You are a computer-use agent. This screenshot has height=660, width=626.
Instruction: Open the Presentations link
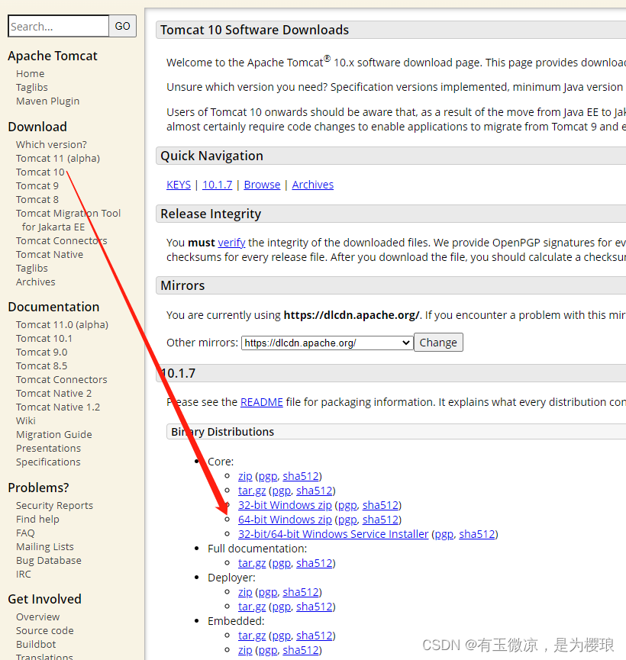[x=48, y=449]
